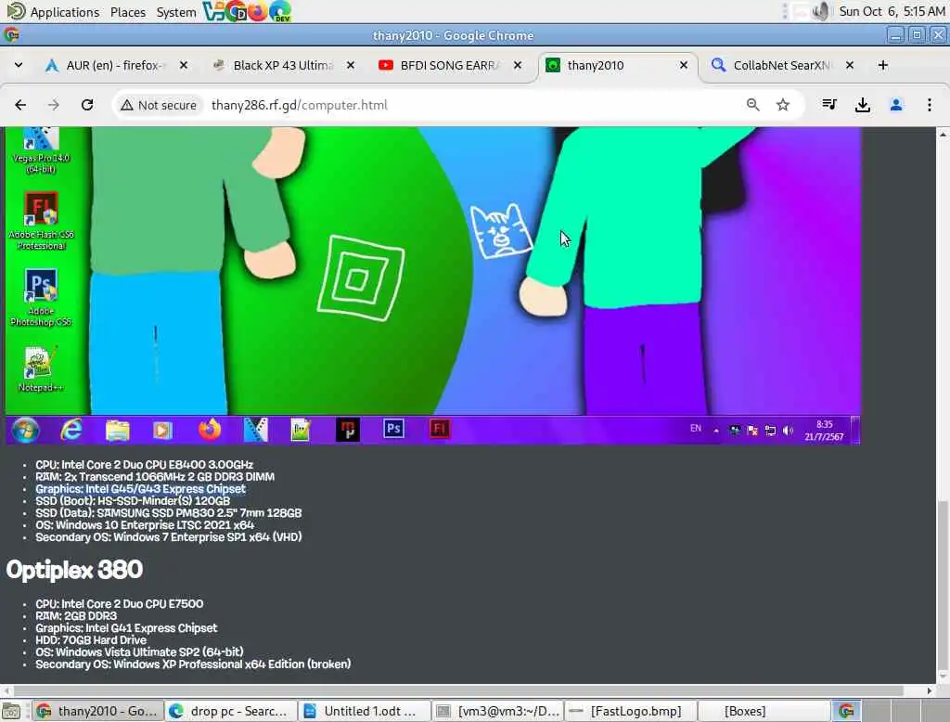Go back with the browser back arrow

coord(20,105)
